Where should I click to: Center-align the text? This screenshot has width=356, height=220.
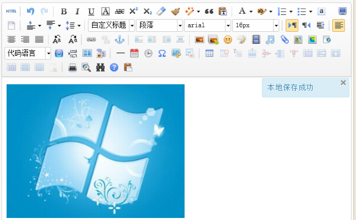pyautogui.click(x=11, y=39)
